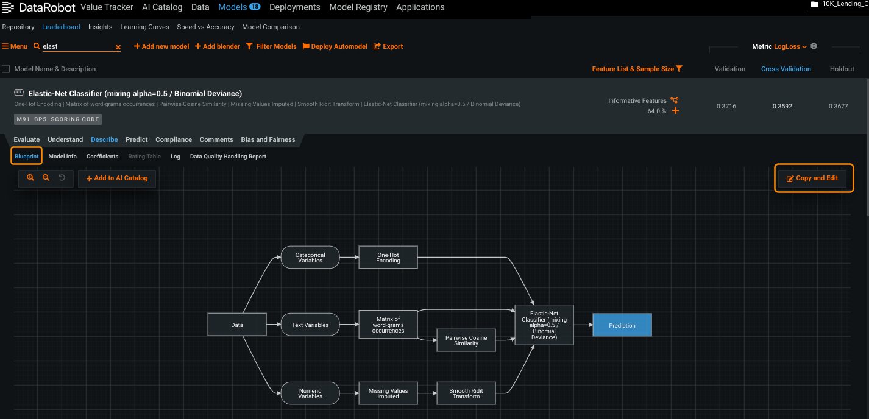Click the Metric info icon
Image resolution: width=869 pixels, height=419 pixels.
[x=814, y=46]
